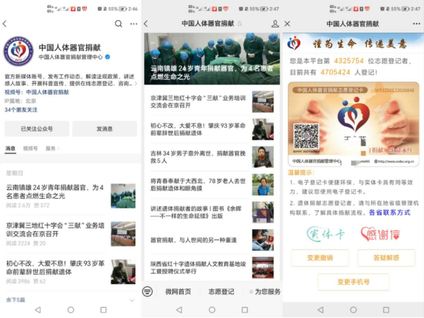The height and width of the screenshot is (318, 424).
Task: Tap the boy thumbnail beside 吉林34岁男子
Action: (x=263, y=157)
